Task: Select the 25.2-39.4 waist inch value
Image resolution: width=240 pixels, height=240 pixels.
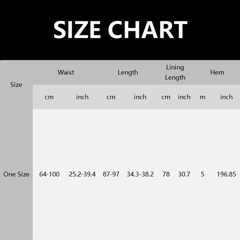Action: [82, 174]
